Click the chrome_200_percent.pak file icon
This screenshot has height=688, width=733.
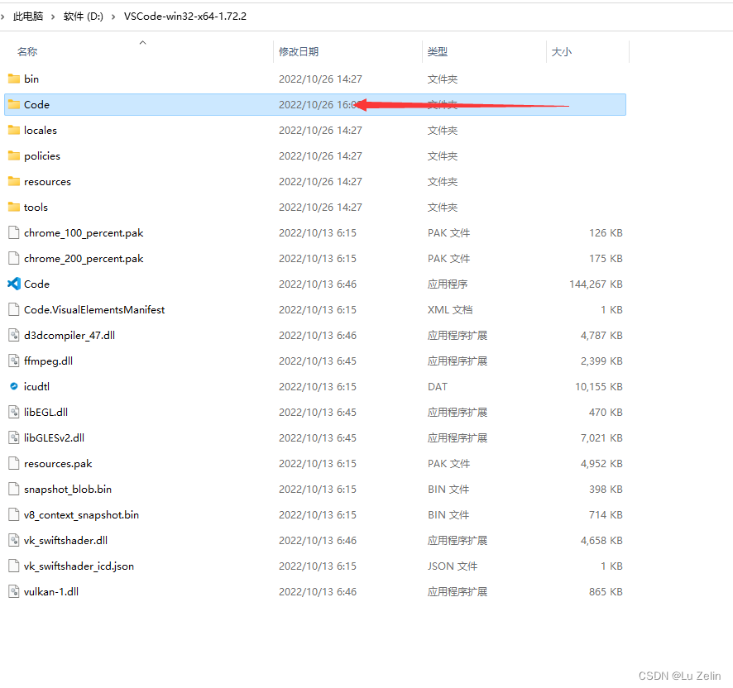[14, 259]
